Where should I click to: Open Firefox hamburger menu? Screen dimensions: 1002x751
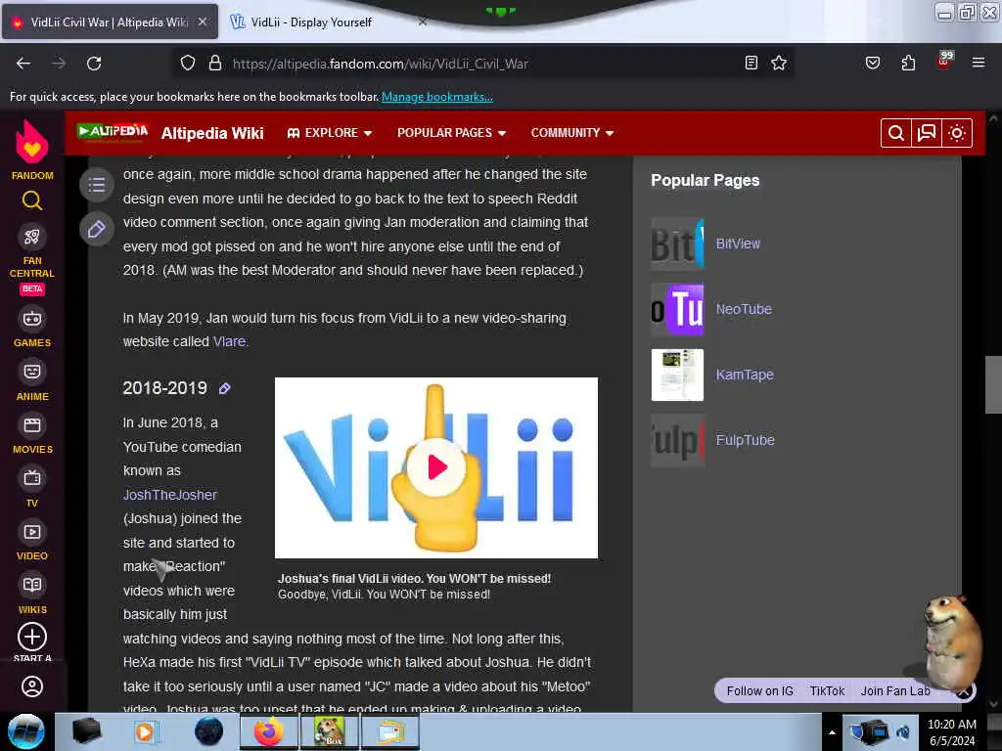coord(978,63)
